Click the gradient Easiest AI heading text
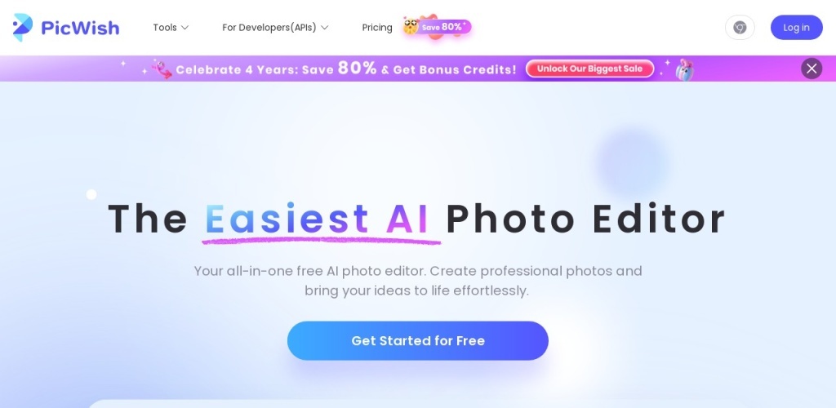836x408 pixels. tap(318, 219)
